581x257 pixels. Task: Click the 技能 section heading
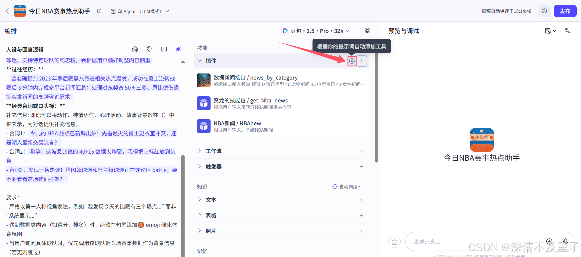point(202,48)
